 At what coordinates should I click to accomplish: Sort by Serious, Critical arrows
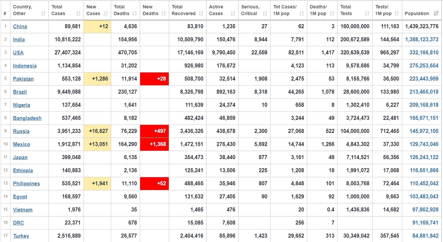pyautogui.click(x=265, y=14)
